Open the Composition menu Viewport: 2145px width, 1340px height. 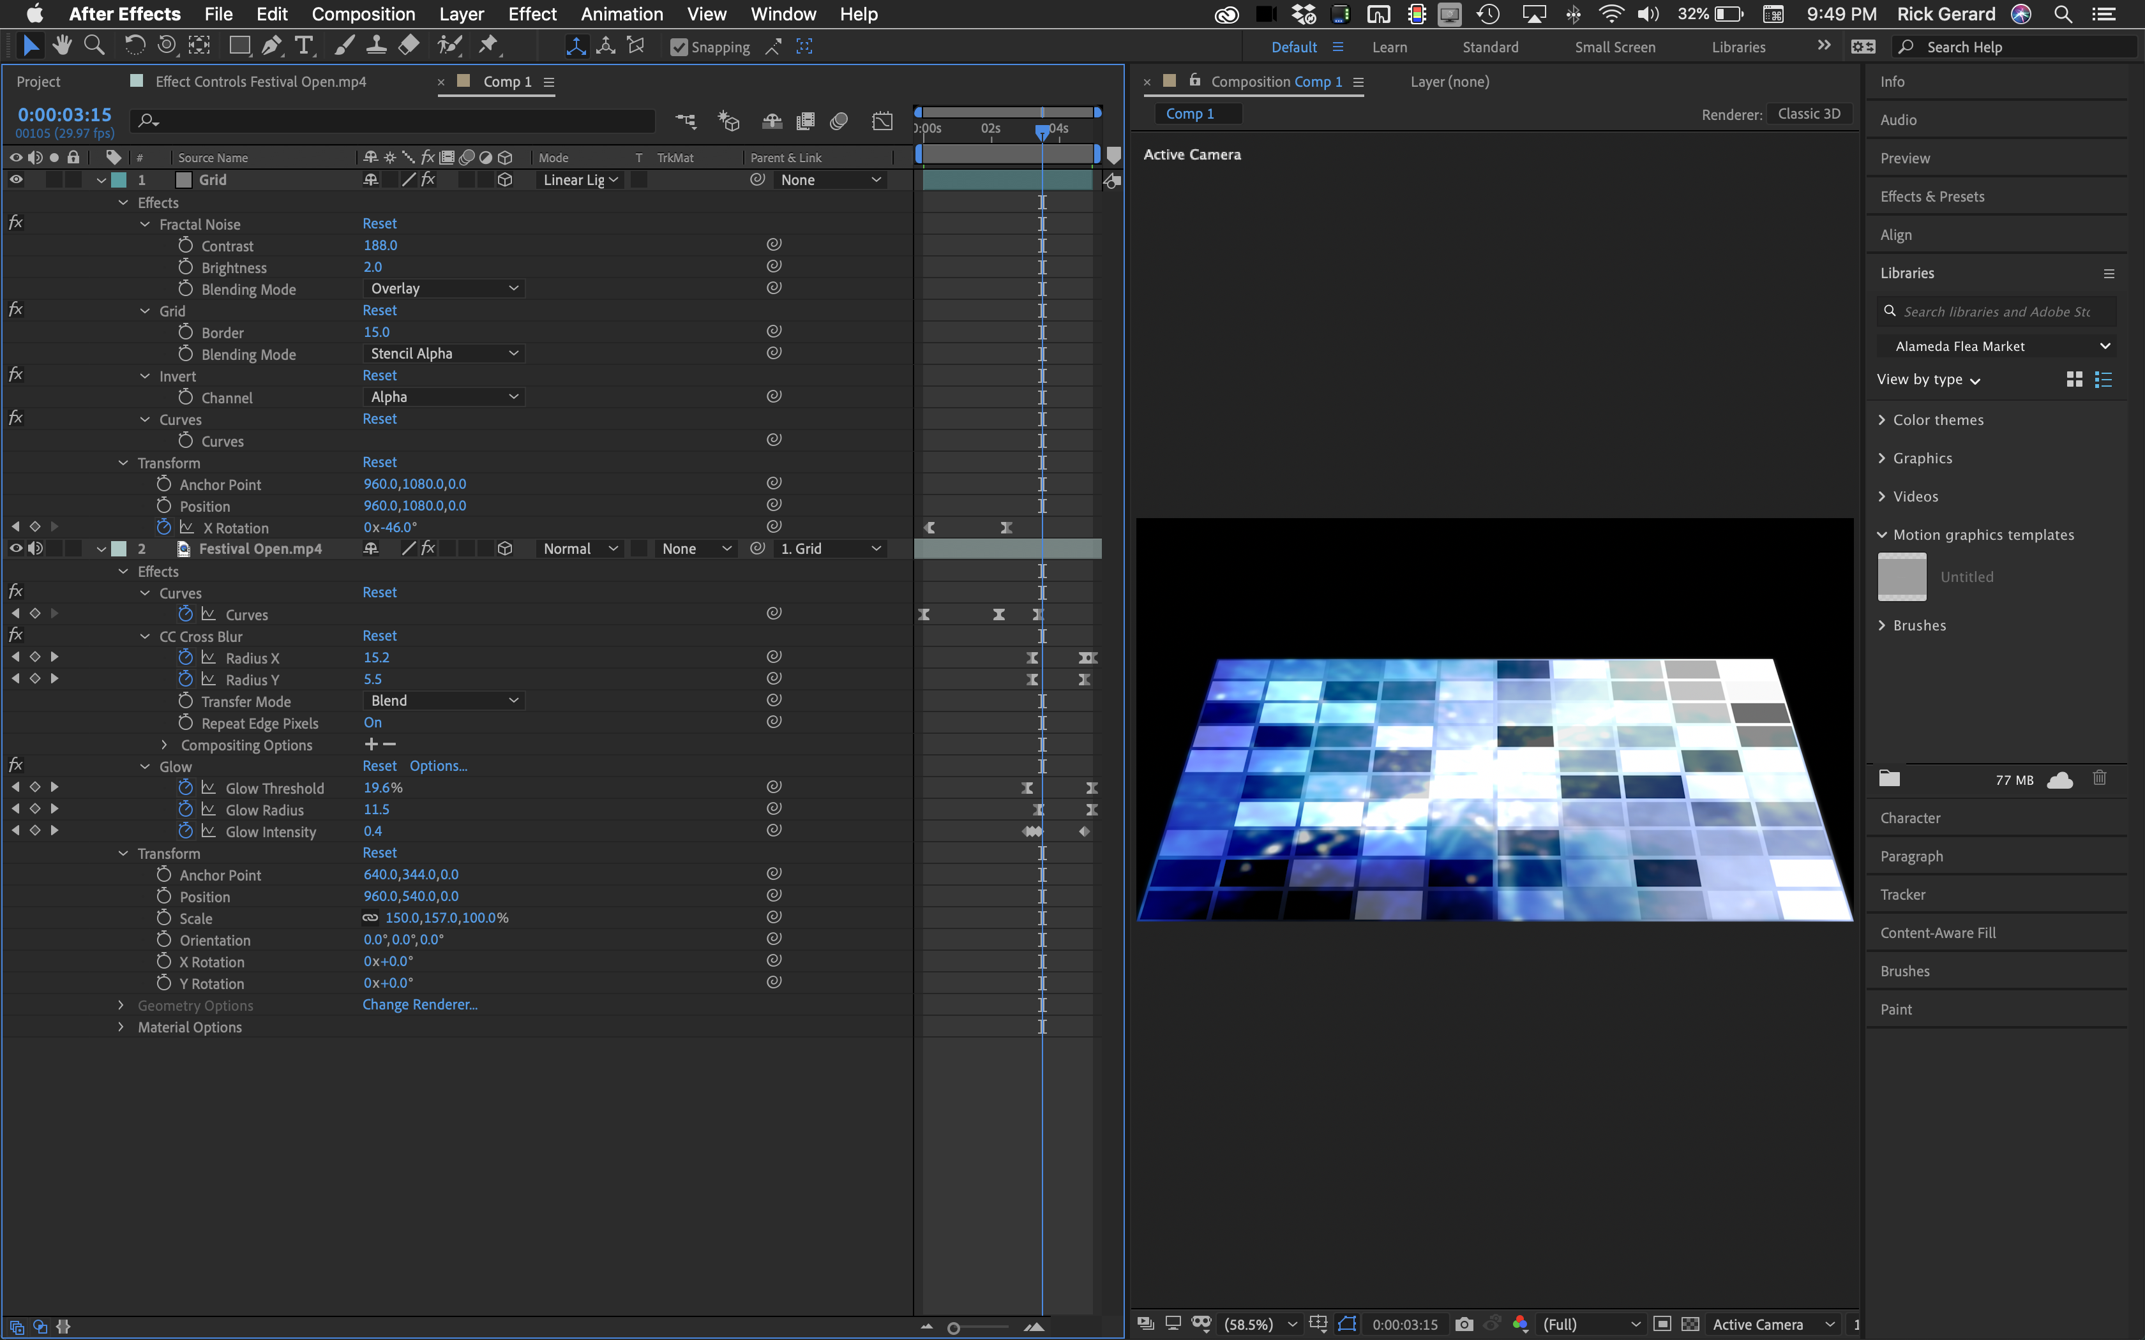click(363, 14)
